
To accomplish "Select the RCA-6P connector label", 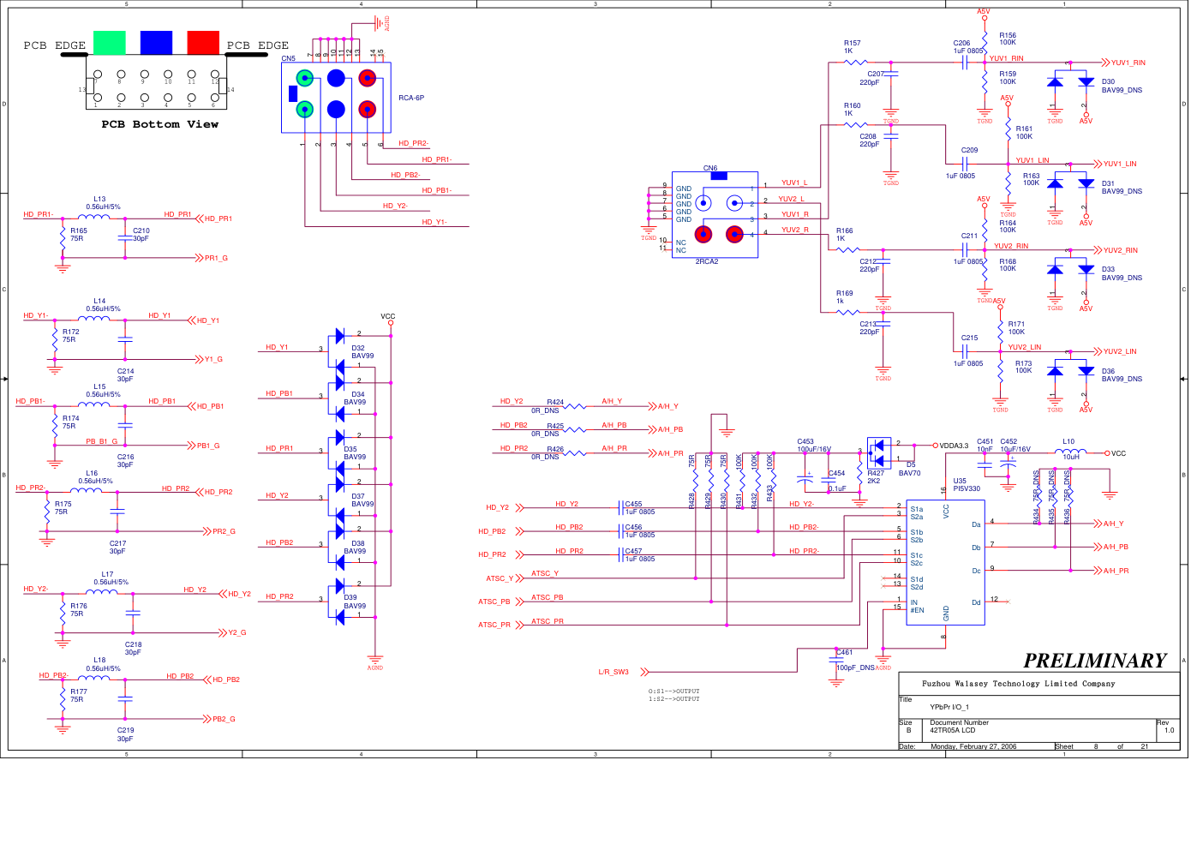I will pyautogui.click(x=411, y=98).
